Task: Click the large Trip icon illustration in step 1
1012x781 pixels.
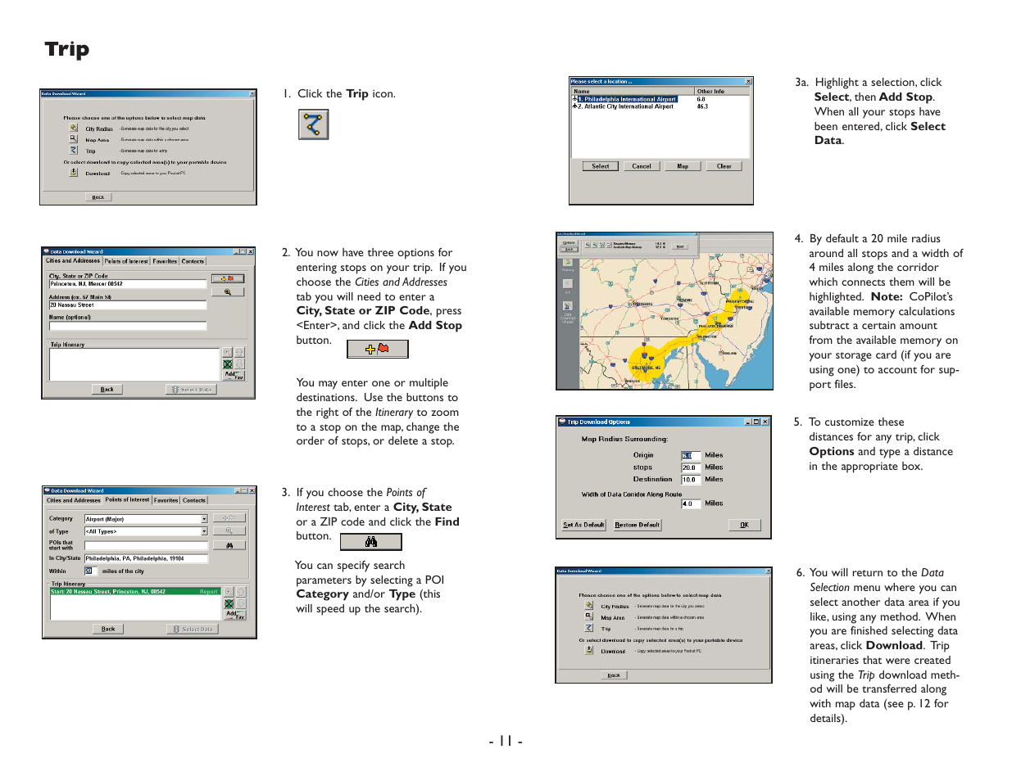Action: point(313,124)
